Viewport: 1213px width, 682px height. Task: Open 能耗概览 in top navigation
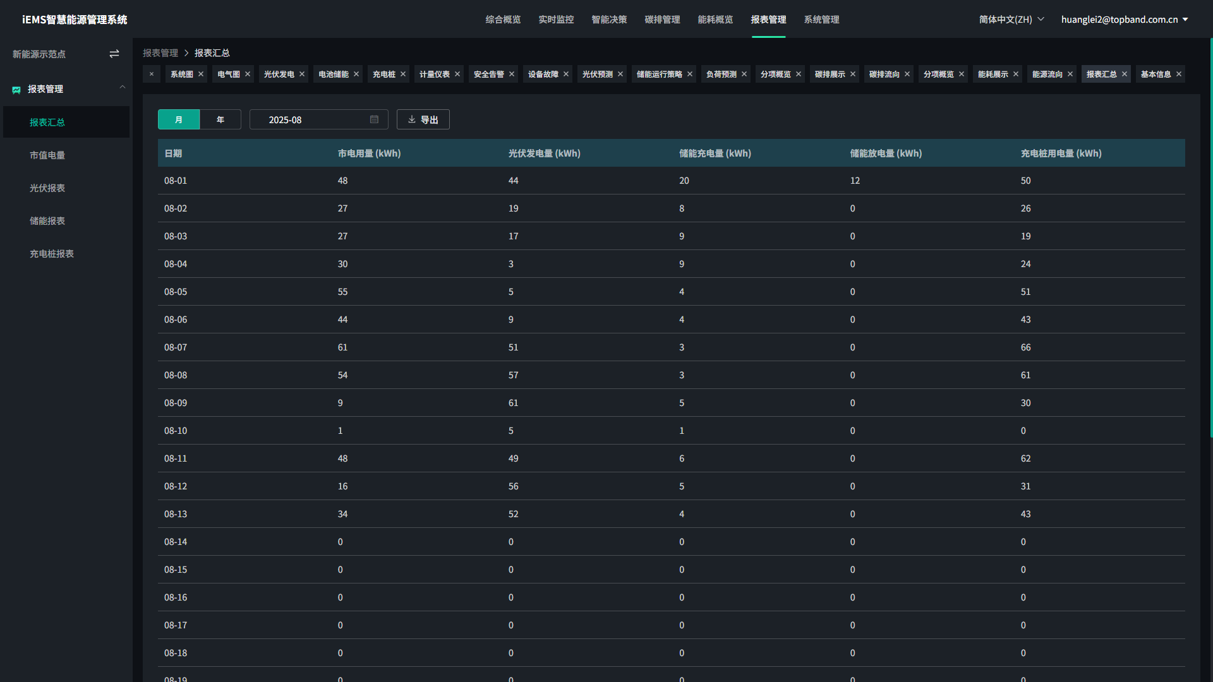coord(715,20)
